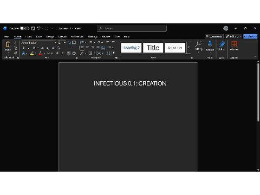Open the File menu tab
The image size is (260, 195).
[x=6, y=36]
